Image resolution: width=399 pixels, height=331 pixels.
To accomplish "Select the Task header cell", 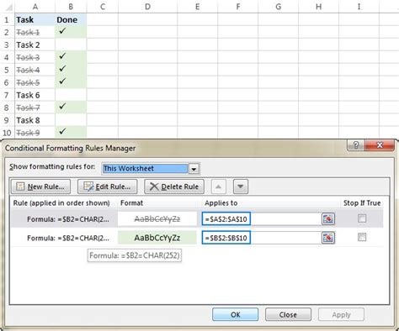I will 35,19.
